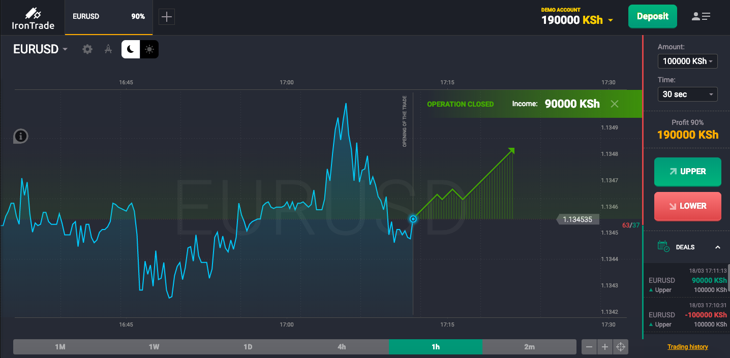The width and height of the screenshot is (730, 358).
Task: Open chart settings gear icon
Action: coord(87,49)
